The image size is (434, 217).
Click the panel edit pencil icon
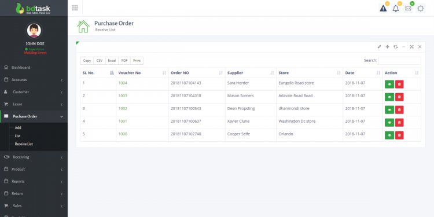click(x=379, y=47)
